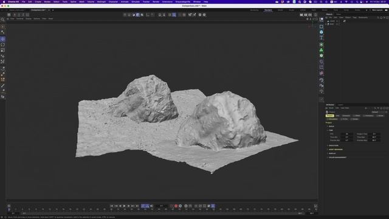Switch to Edges mode in top toolbar
389x219 pixels.
tap(129, 15)
